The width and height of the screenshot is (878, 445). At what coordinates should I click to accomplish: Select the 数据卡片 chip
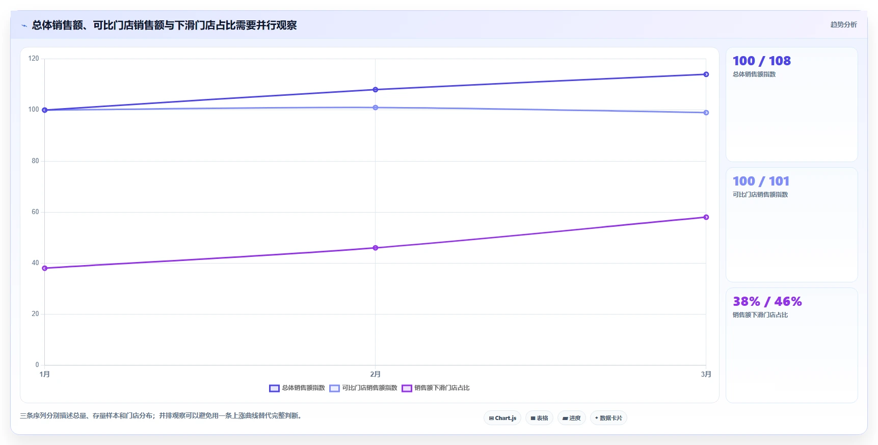pos(608,418)
